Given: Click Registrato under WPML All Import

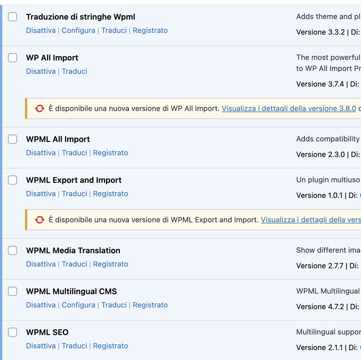Looking at the screenshot, I should 111,153.
